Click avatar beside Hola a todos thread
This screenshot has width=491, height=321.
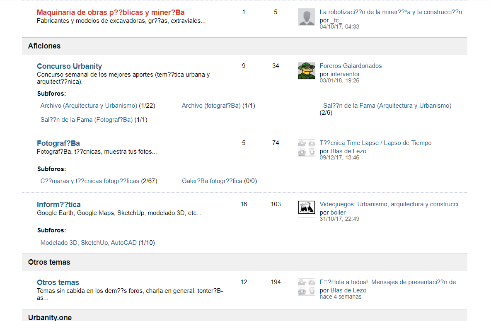pos(306,287)
